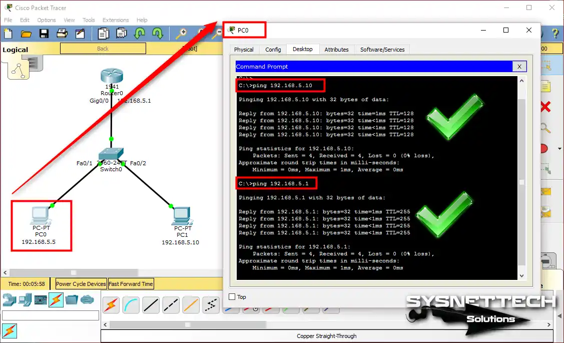This screenshot has width=564, height=343.
Task: Switch to the Config tab
Action: click(x=273, y=50)
